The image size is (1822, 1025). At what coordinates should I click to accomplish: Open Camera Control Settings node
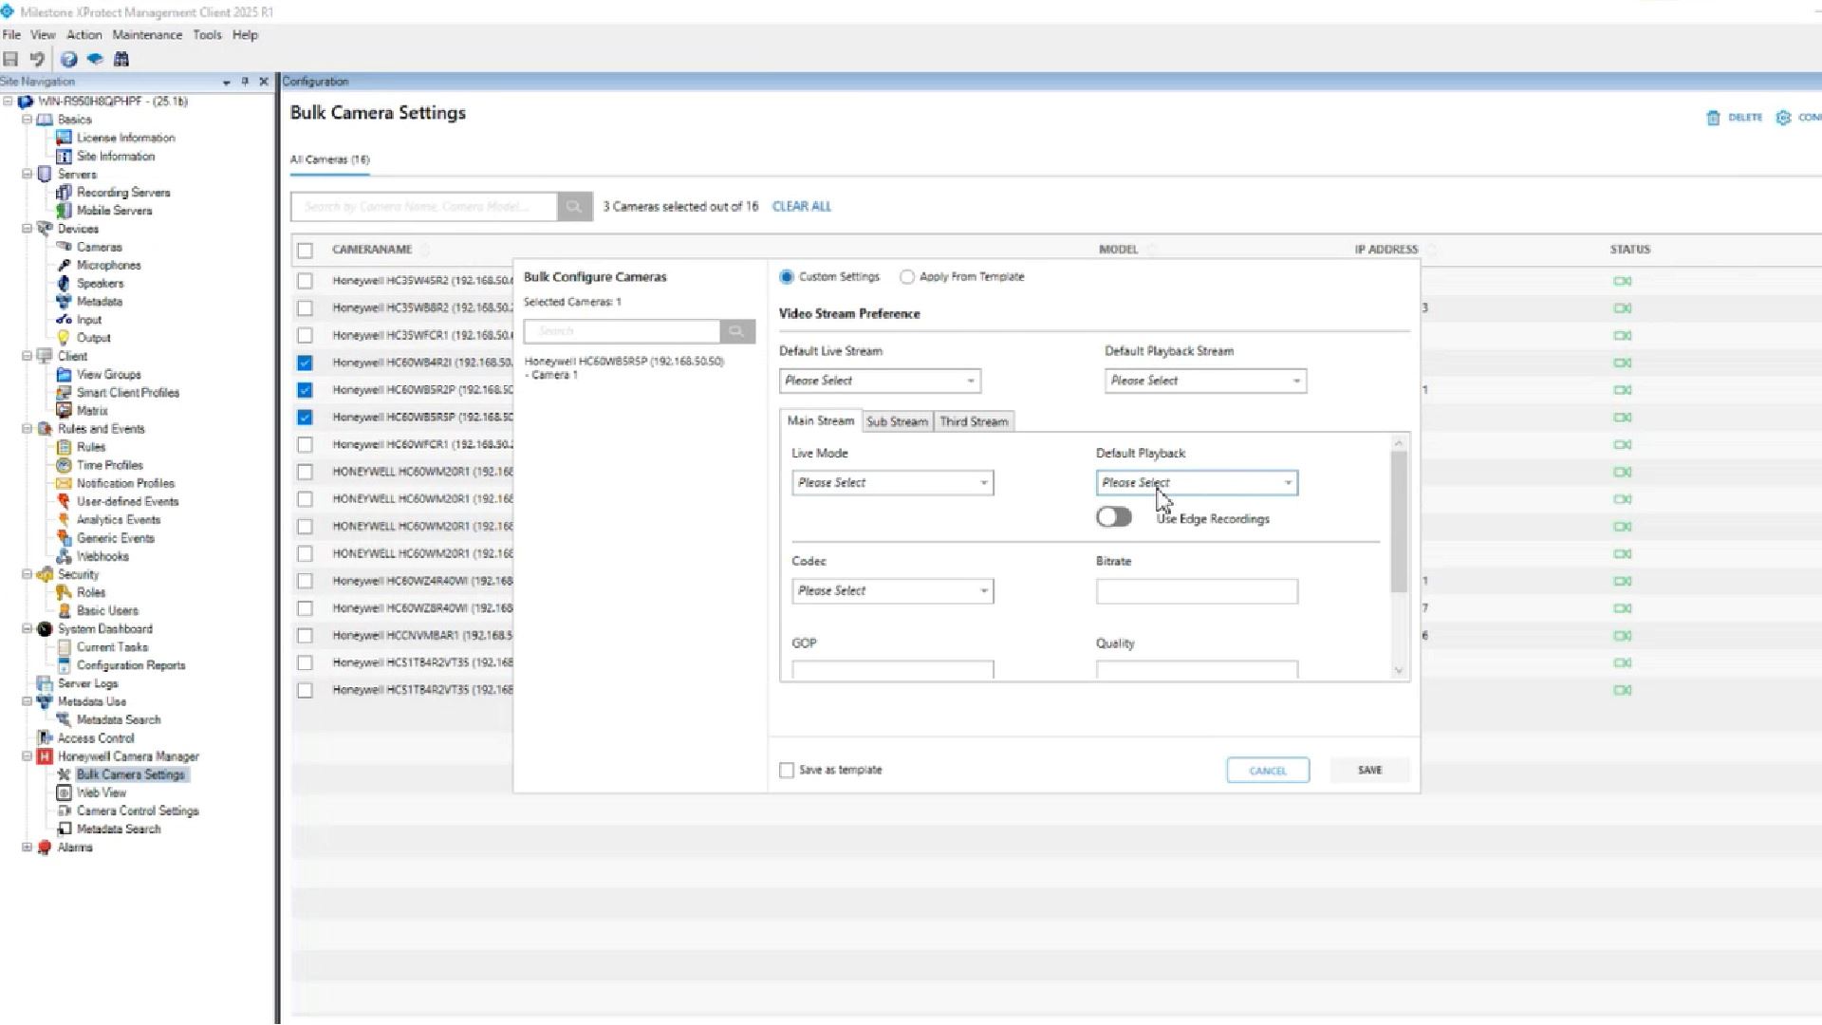[138, 811]
